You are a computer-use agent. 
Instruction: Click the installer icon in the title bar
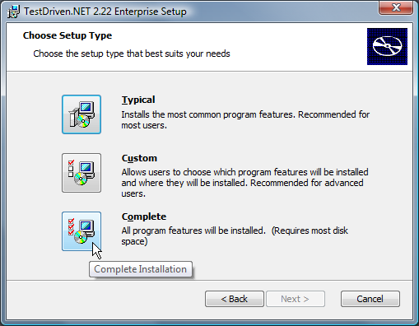coord(13,12)
